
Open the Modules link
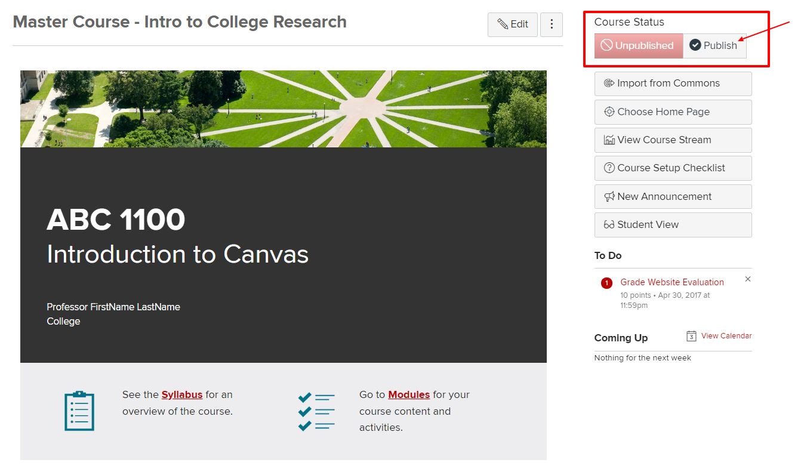coord(409,394)
